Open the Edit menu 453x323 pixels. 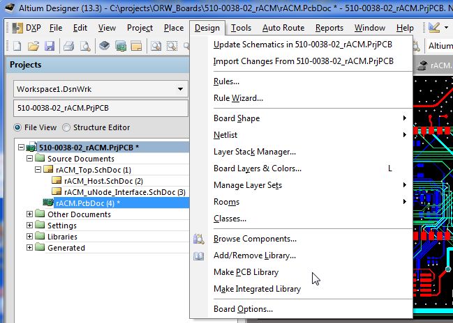click(80, 28)
